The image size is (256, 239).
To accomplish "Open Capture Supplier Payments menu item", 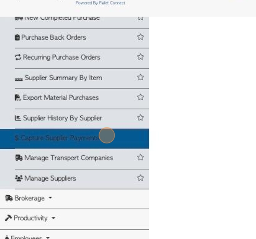I will (74, 139).
